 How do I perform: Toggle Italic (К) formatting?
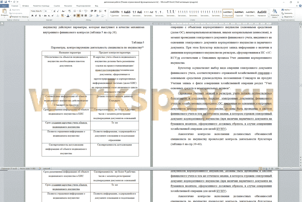(36, 16)
